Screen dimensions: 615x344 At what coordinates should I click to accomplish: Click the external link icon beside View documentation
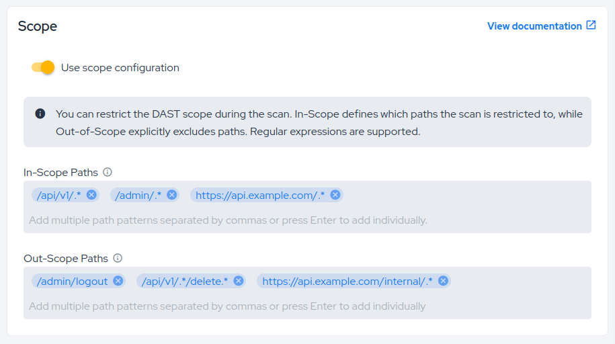[591, 25]
